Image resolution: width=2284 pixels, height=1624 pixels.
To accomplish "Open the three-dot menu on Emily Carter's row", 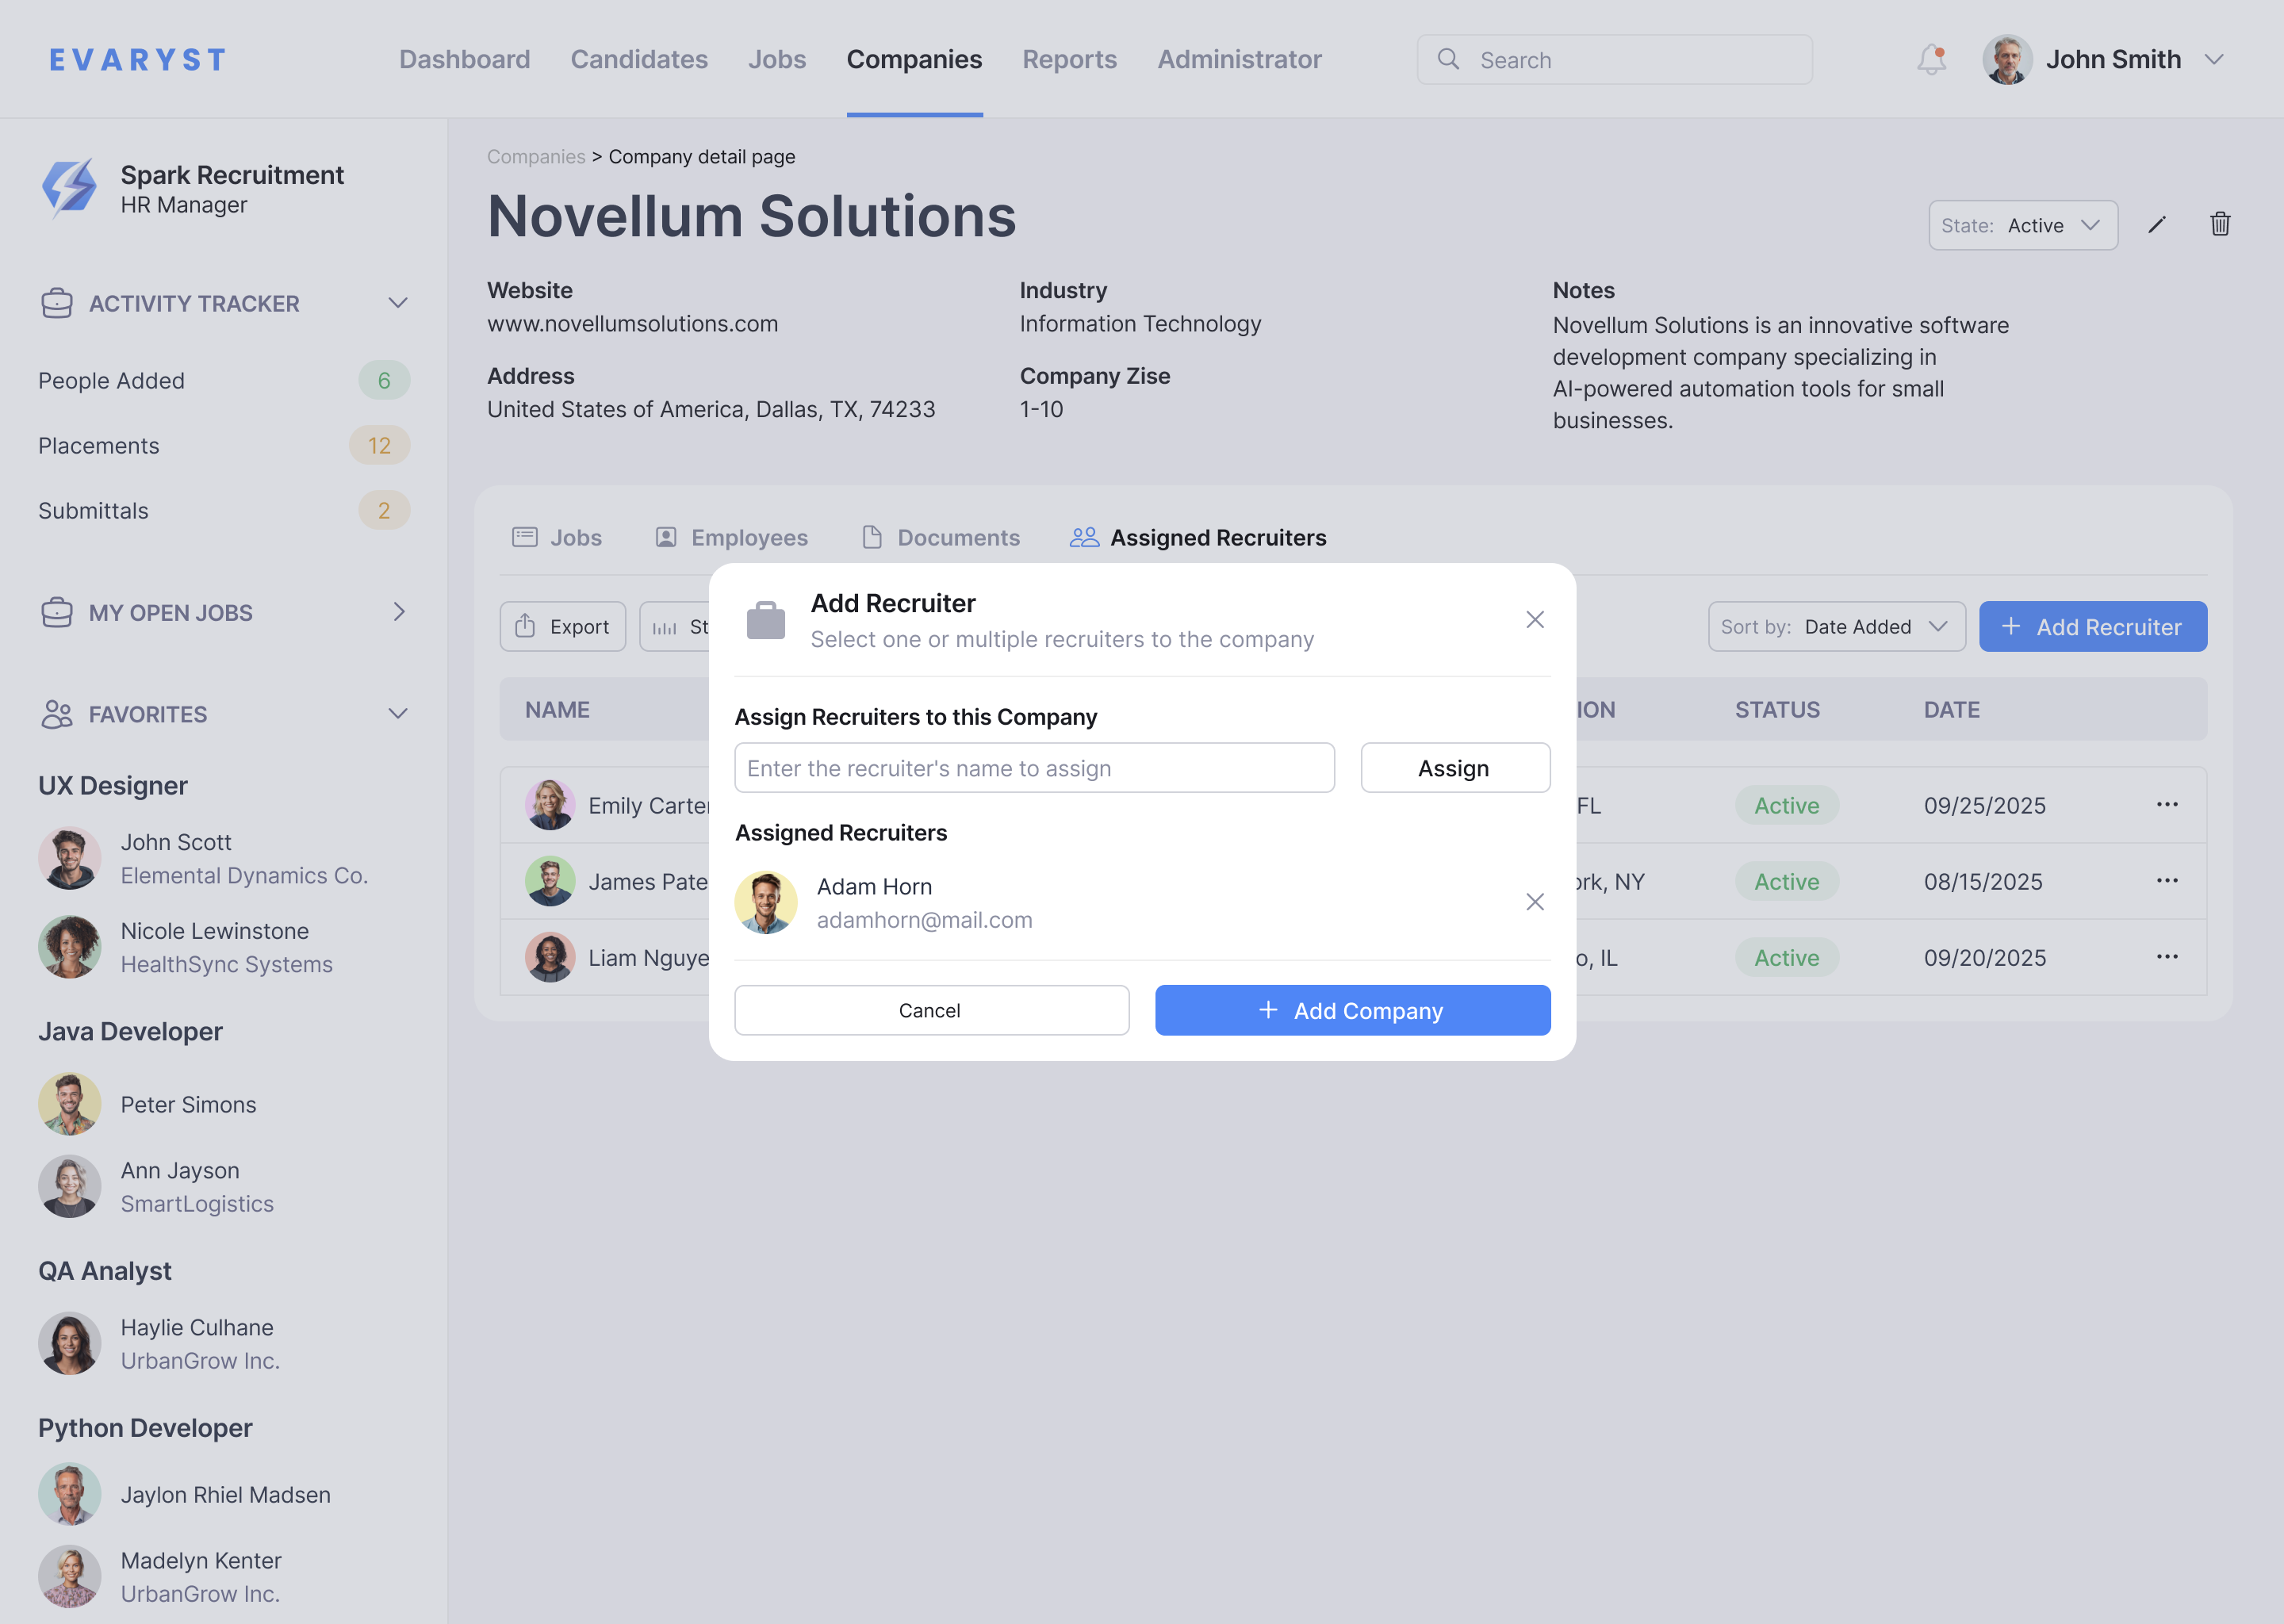I will click(x=2167, y=804).
